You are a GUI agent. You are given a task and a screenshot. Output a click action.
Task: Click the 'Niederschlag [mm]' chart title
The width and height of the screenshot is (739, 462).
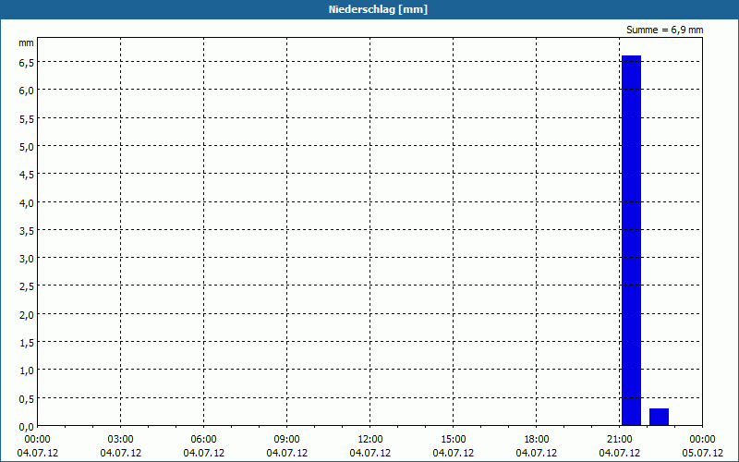(378, 9)
